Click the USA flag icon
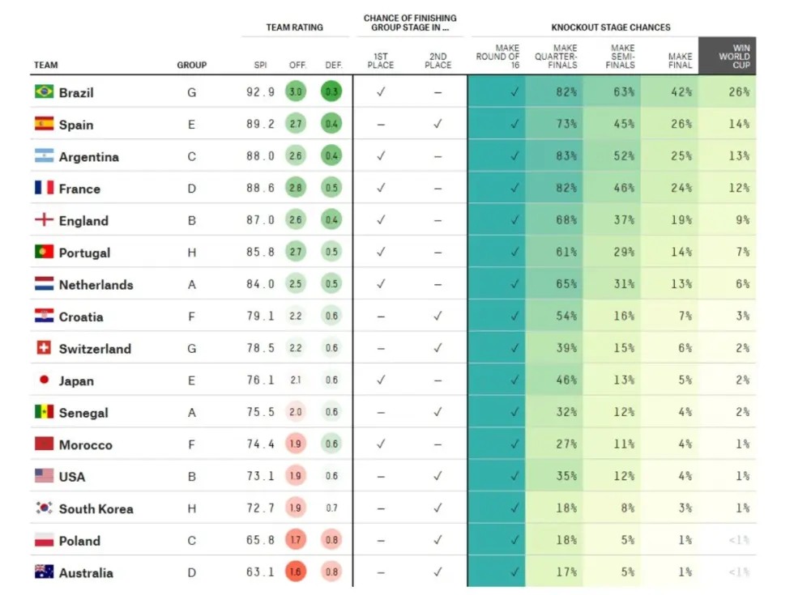 (44, 476)
